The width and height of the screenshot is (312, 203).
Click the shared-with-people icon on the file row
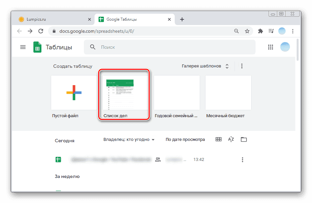[x=158, y=159]
